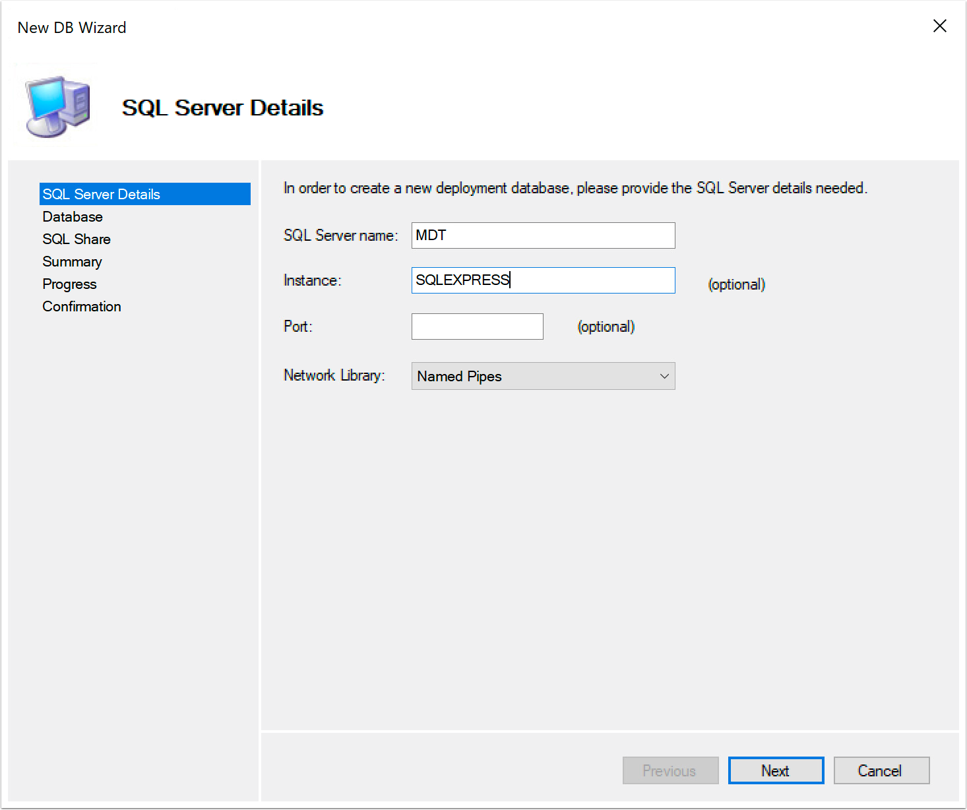
Task: Select the Progress step
Action: click(x=69, y=284)
